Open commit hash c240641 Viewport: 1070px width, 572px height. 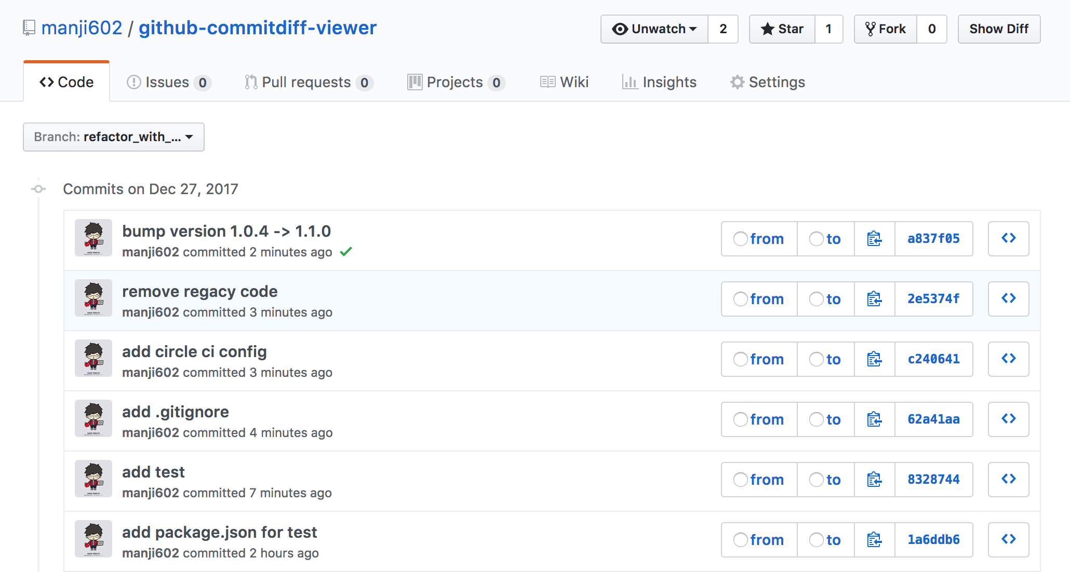pos(934,359)
